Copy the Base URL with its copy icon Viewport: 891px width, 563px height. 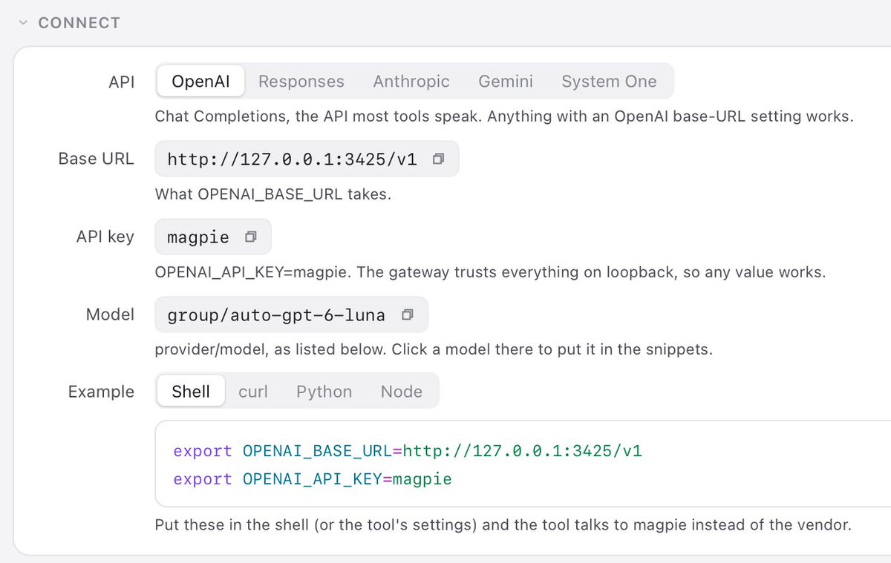pyautogui.click(x=438, y=159)
